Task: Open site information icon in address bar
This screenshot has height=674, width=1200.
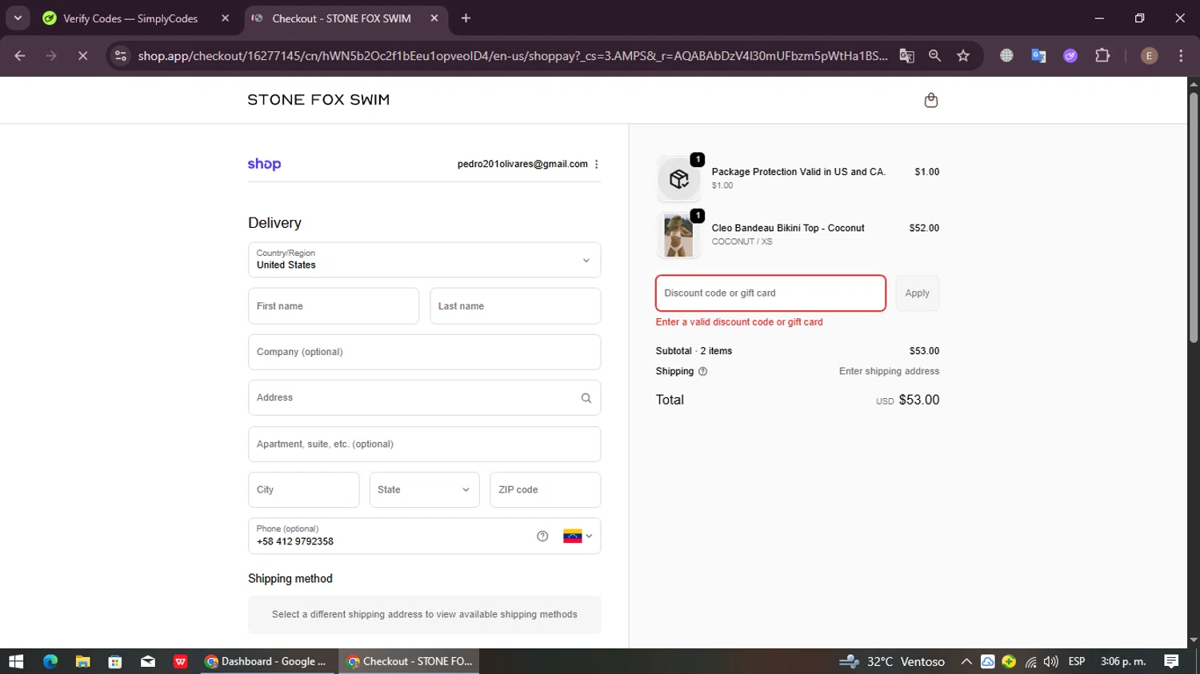Action: [121, 56]
